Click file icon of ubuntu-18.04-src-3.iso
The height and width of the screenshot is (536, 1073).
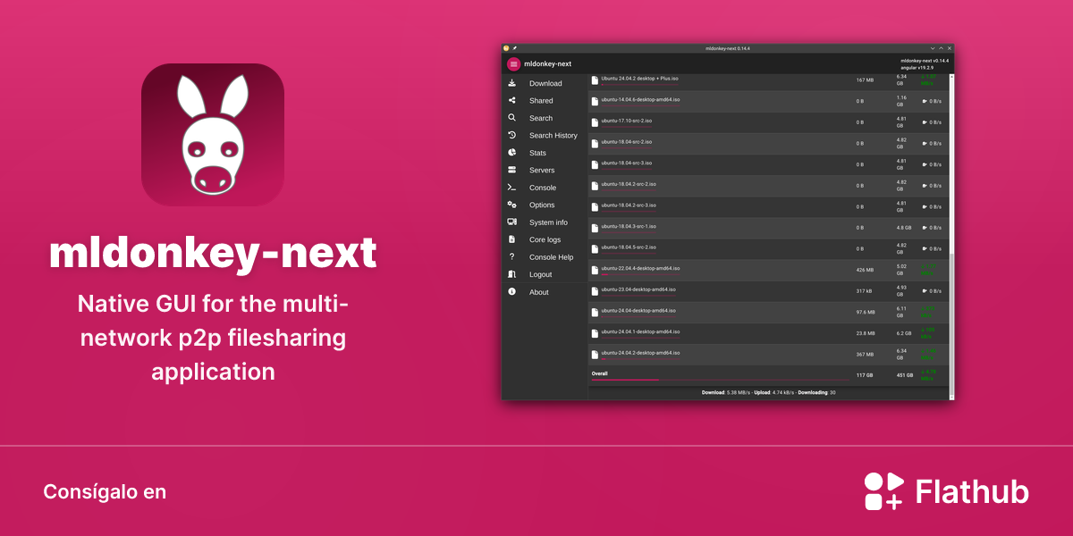(x=595, y=164)
